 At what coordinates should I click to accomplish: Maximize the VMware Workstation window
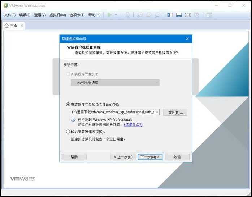point(230,5)
